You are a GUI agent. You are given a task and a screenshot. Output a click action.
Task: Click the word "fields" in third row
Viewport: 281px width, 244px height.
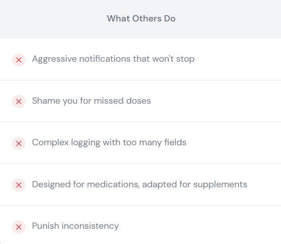175,143
